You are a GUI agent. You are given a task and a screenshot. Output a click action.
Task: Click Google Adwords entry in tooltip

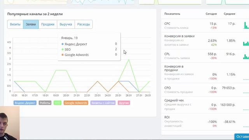click(77, 55)
